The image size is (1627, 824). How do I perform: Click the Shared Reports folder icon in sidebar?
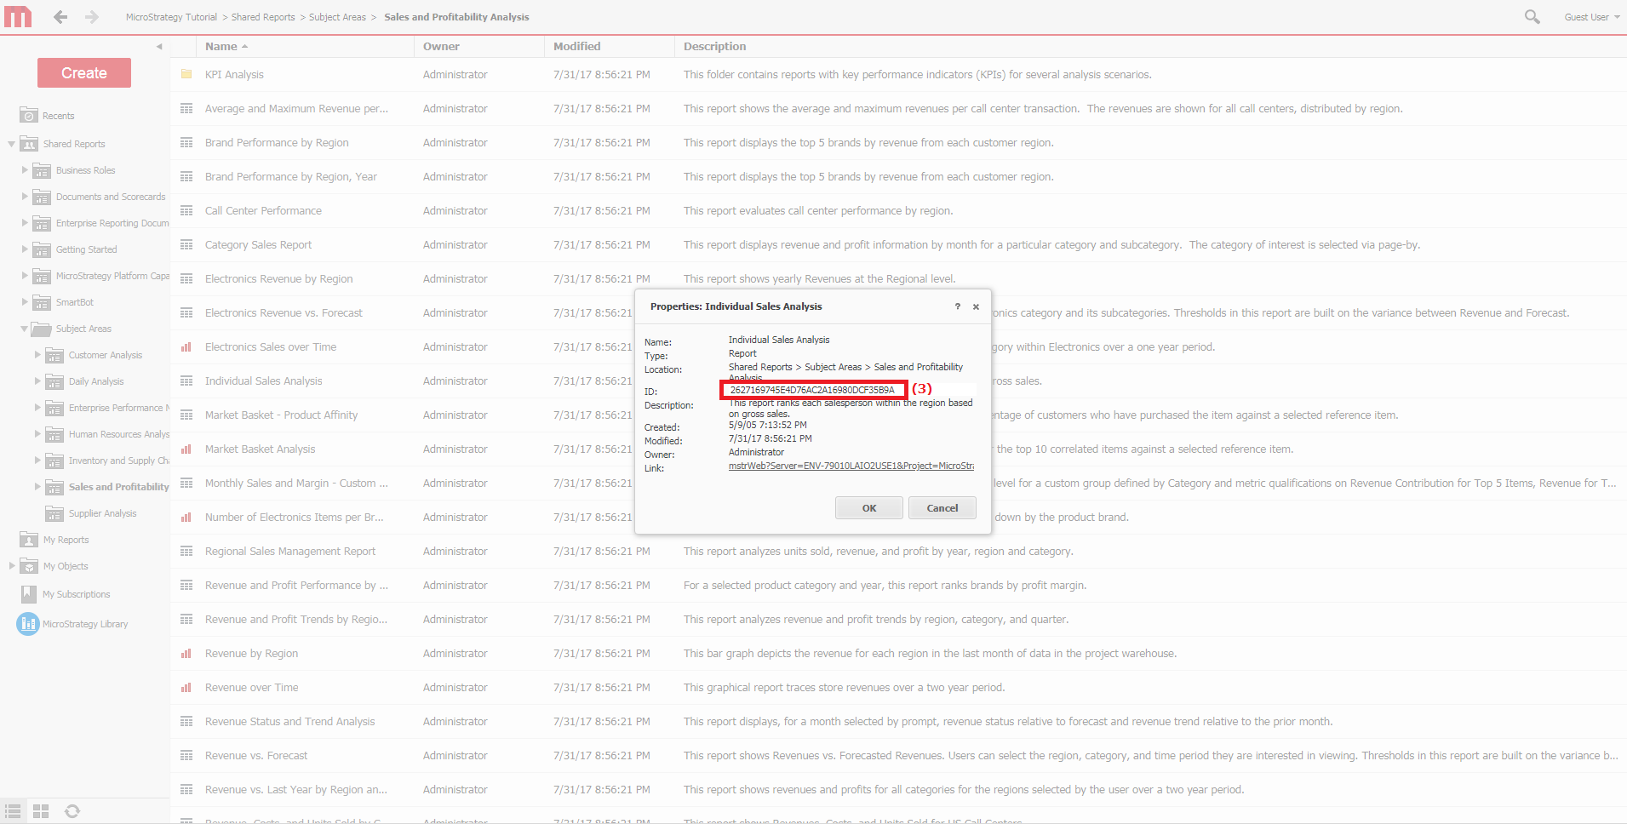[x=29, y=144]
